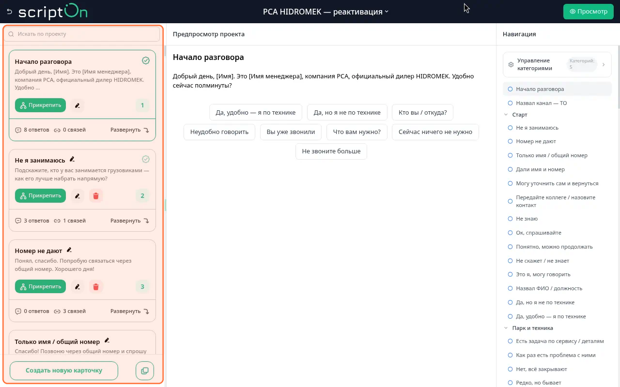Toggle the check mark on "Начало разговора" card
This screenshot has height=387, width=620.
click(146, 60)
